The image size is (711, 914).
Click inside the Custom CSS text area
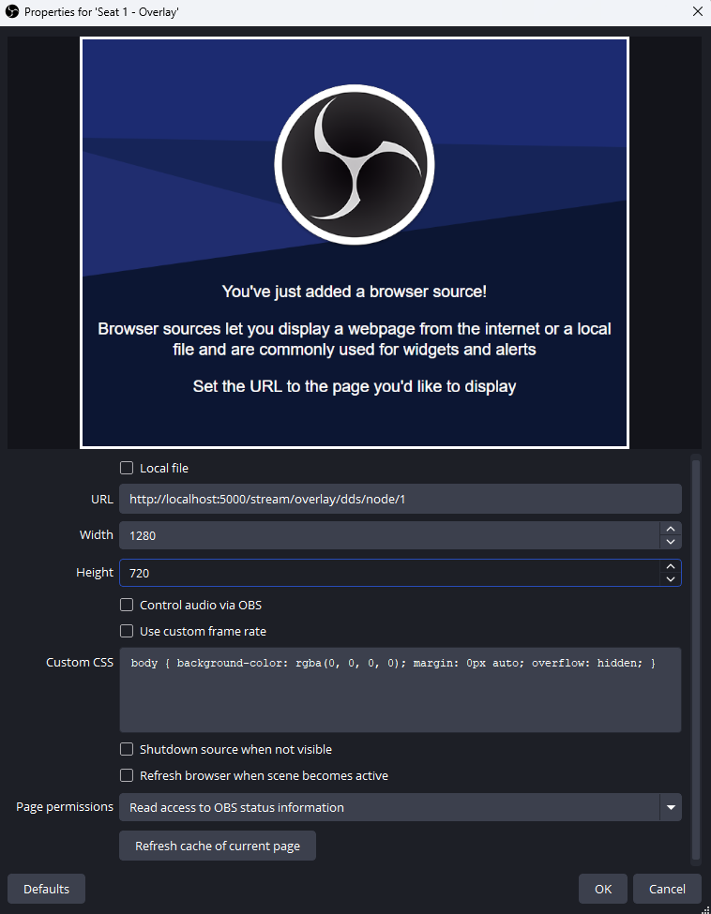tap(401, 690)
